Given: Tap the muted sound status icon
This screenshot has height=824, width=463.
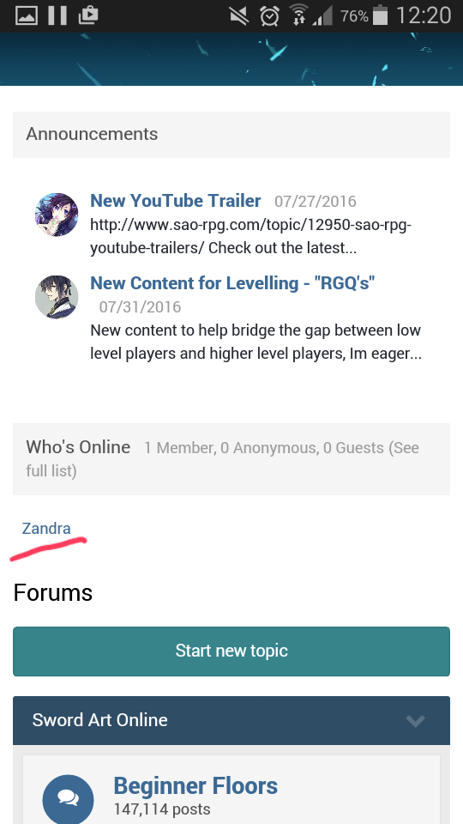Looking at the screenshot, I should click(239, 16).
